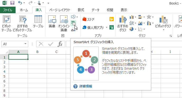This screenshot has height=98, width=182.
Task: Click the Bing Maps app icon
Action: [x=112, y=19]
